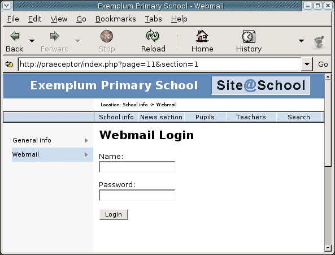
Task: Click the Name input field
Action: coord(137,167)
